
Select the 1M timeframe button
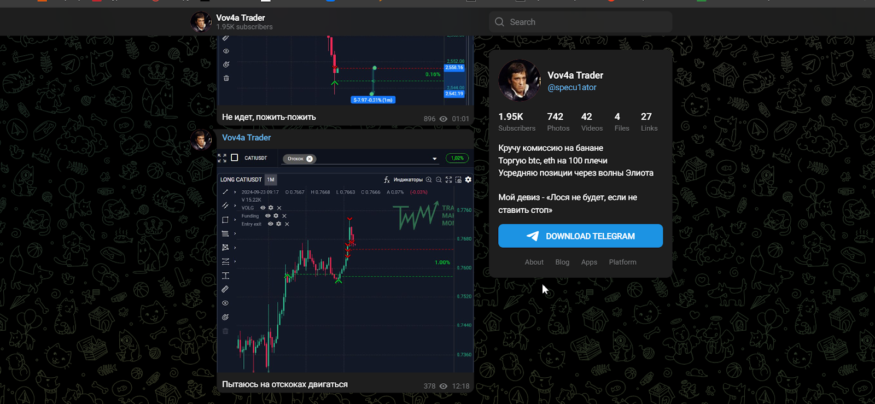[x=271, y=179]
